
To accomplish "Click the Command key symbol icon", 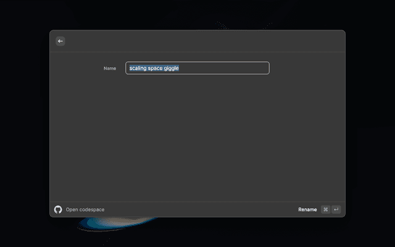I will click(x=325, y=209).
